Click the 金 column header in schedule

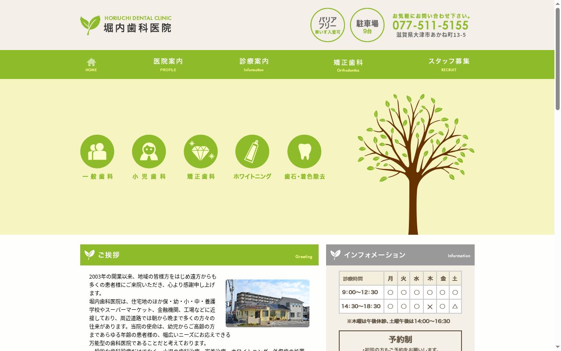(443, 279)
